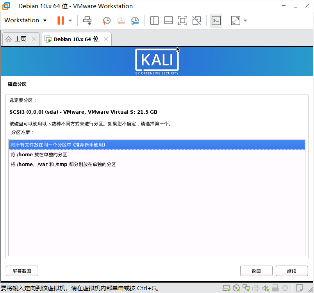Revert to the previous snapshot icon
This screenshot has height=293, width=314.
tap(121, 20)
